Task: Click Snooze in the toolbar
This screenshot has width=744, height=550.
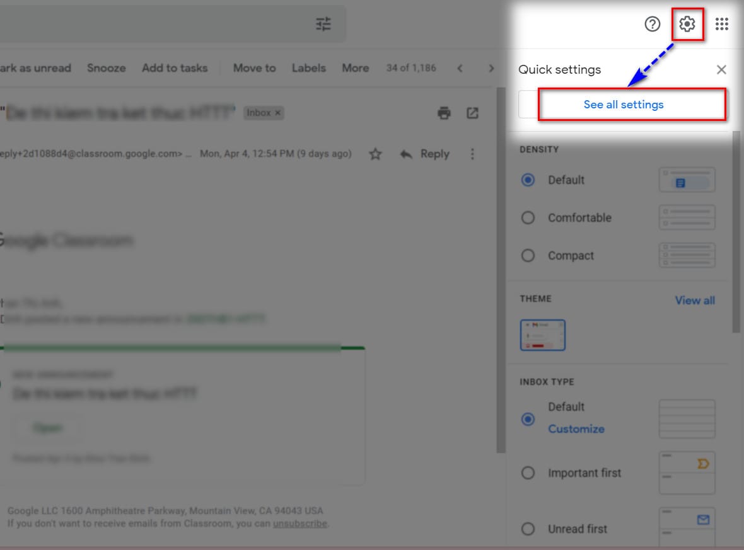Action: [107, 68]
